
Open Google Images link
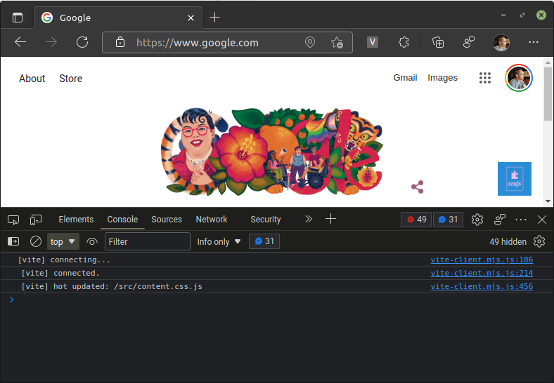coord(442,78)
